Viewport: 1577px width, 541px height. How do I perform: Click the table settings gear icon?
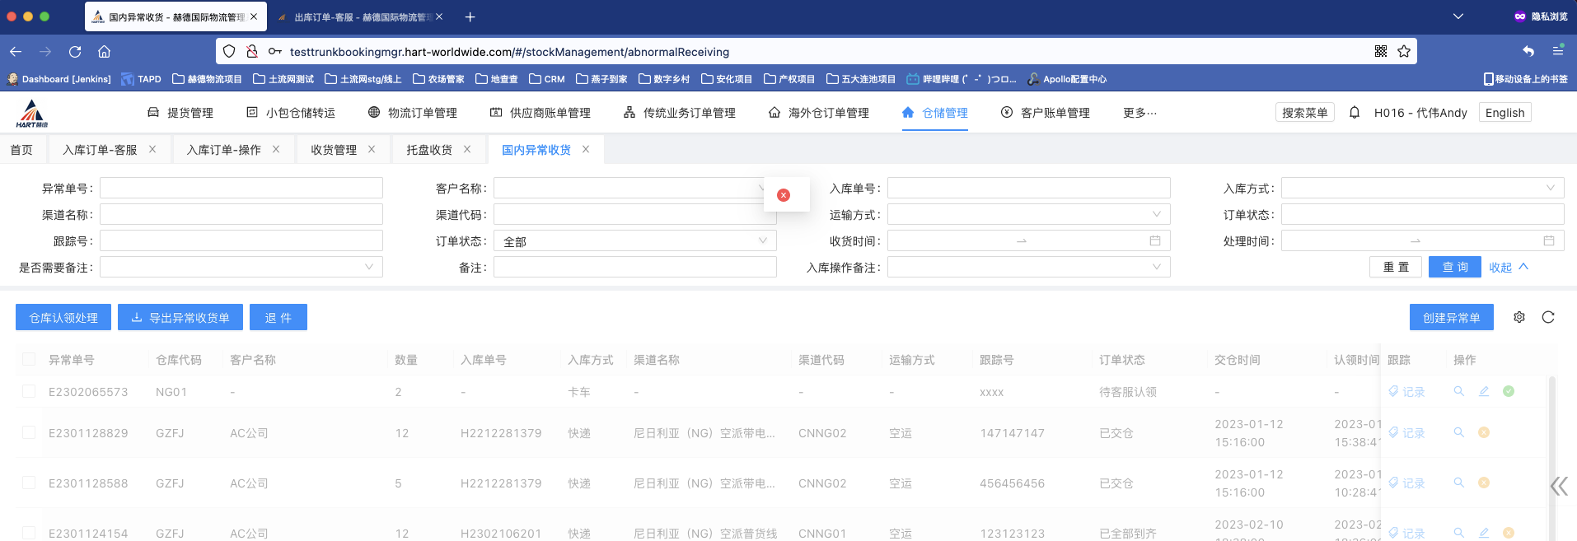[1519, 317]
